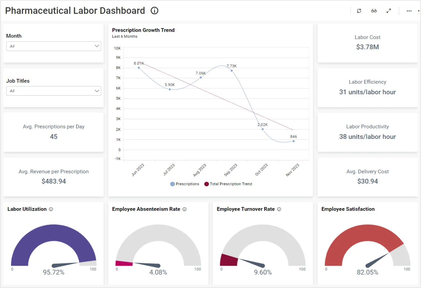
Task: Click the expand to fullscreen icon
Action: click(389, 11)
